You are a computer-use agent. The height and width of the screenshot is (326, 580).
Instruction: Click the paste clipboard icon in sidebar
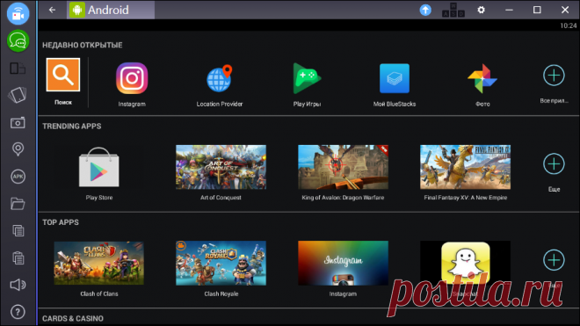coord(18,257)
